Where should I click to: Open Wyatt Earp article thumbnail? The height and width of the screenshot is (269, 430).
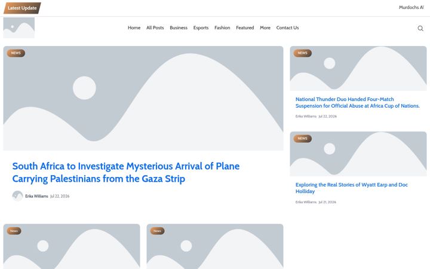point(358,154)
